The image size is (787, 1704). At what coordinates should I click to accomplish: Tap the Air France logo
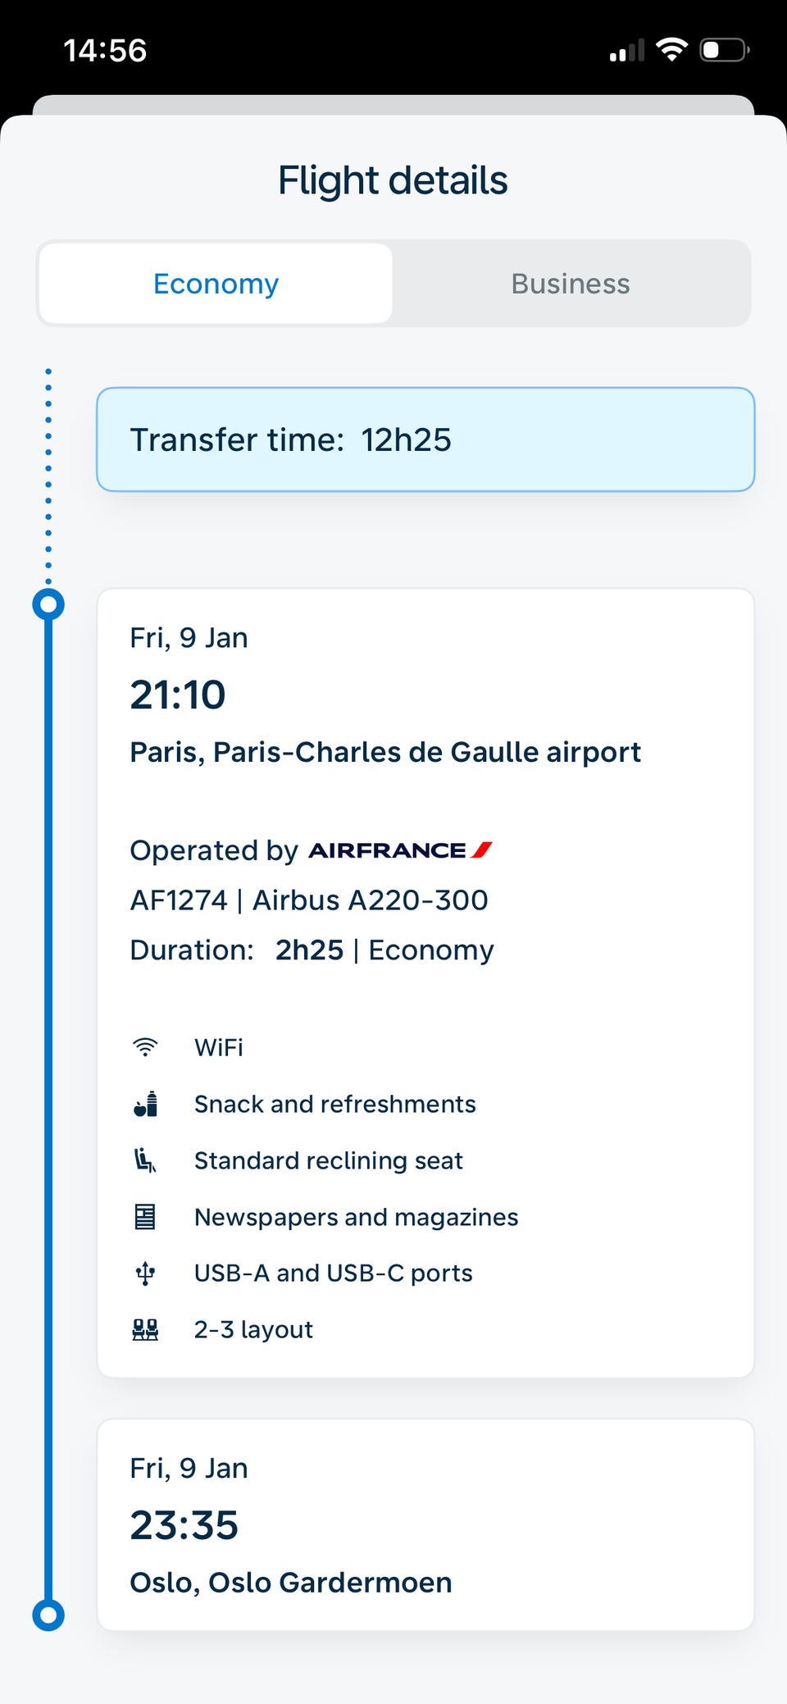(400, 850)
